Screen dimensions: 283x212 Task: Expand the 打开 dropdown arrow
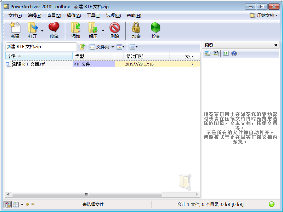42,31
